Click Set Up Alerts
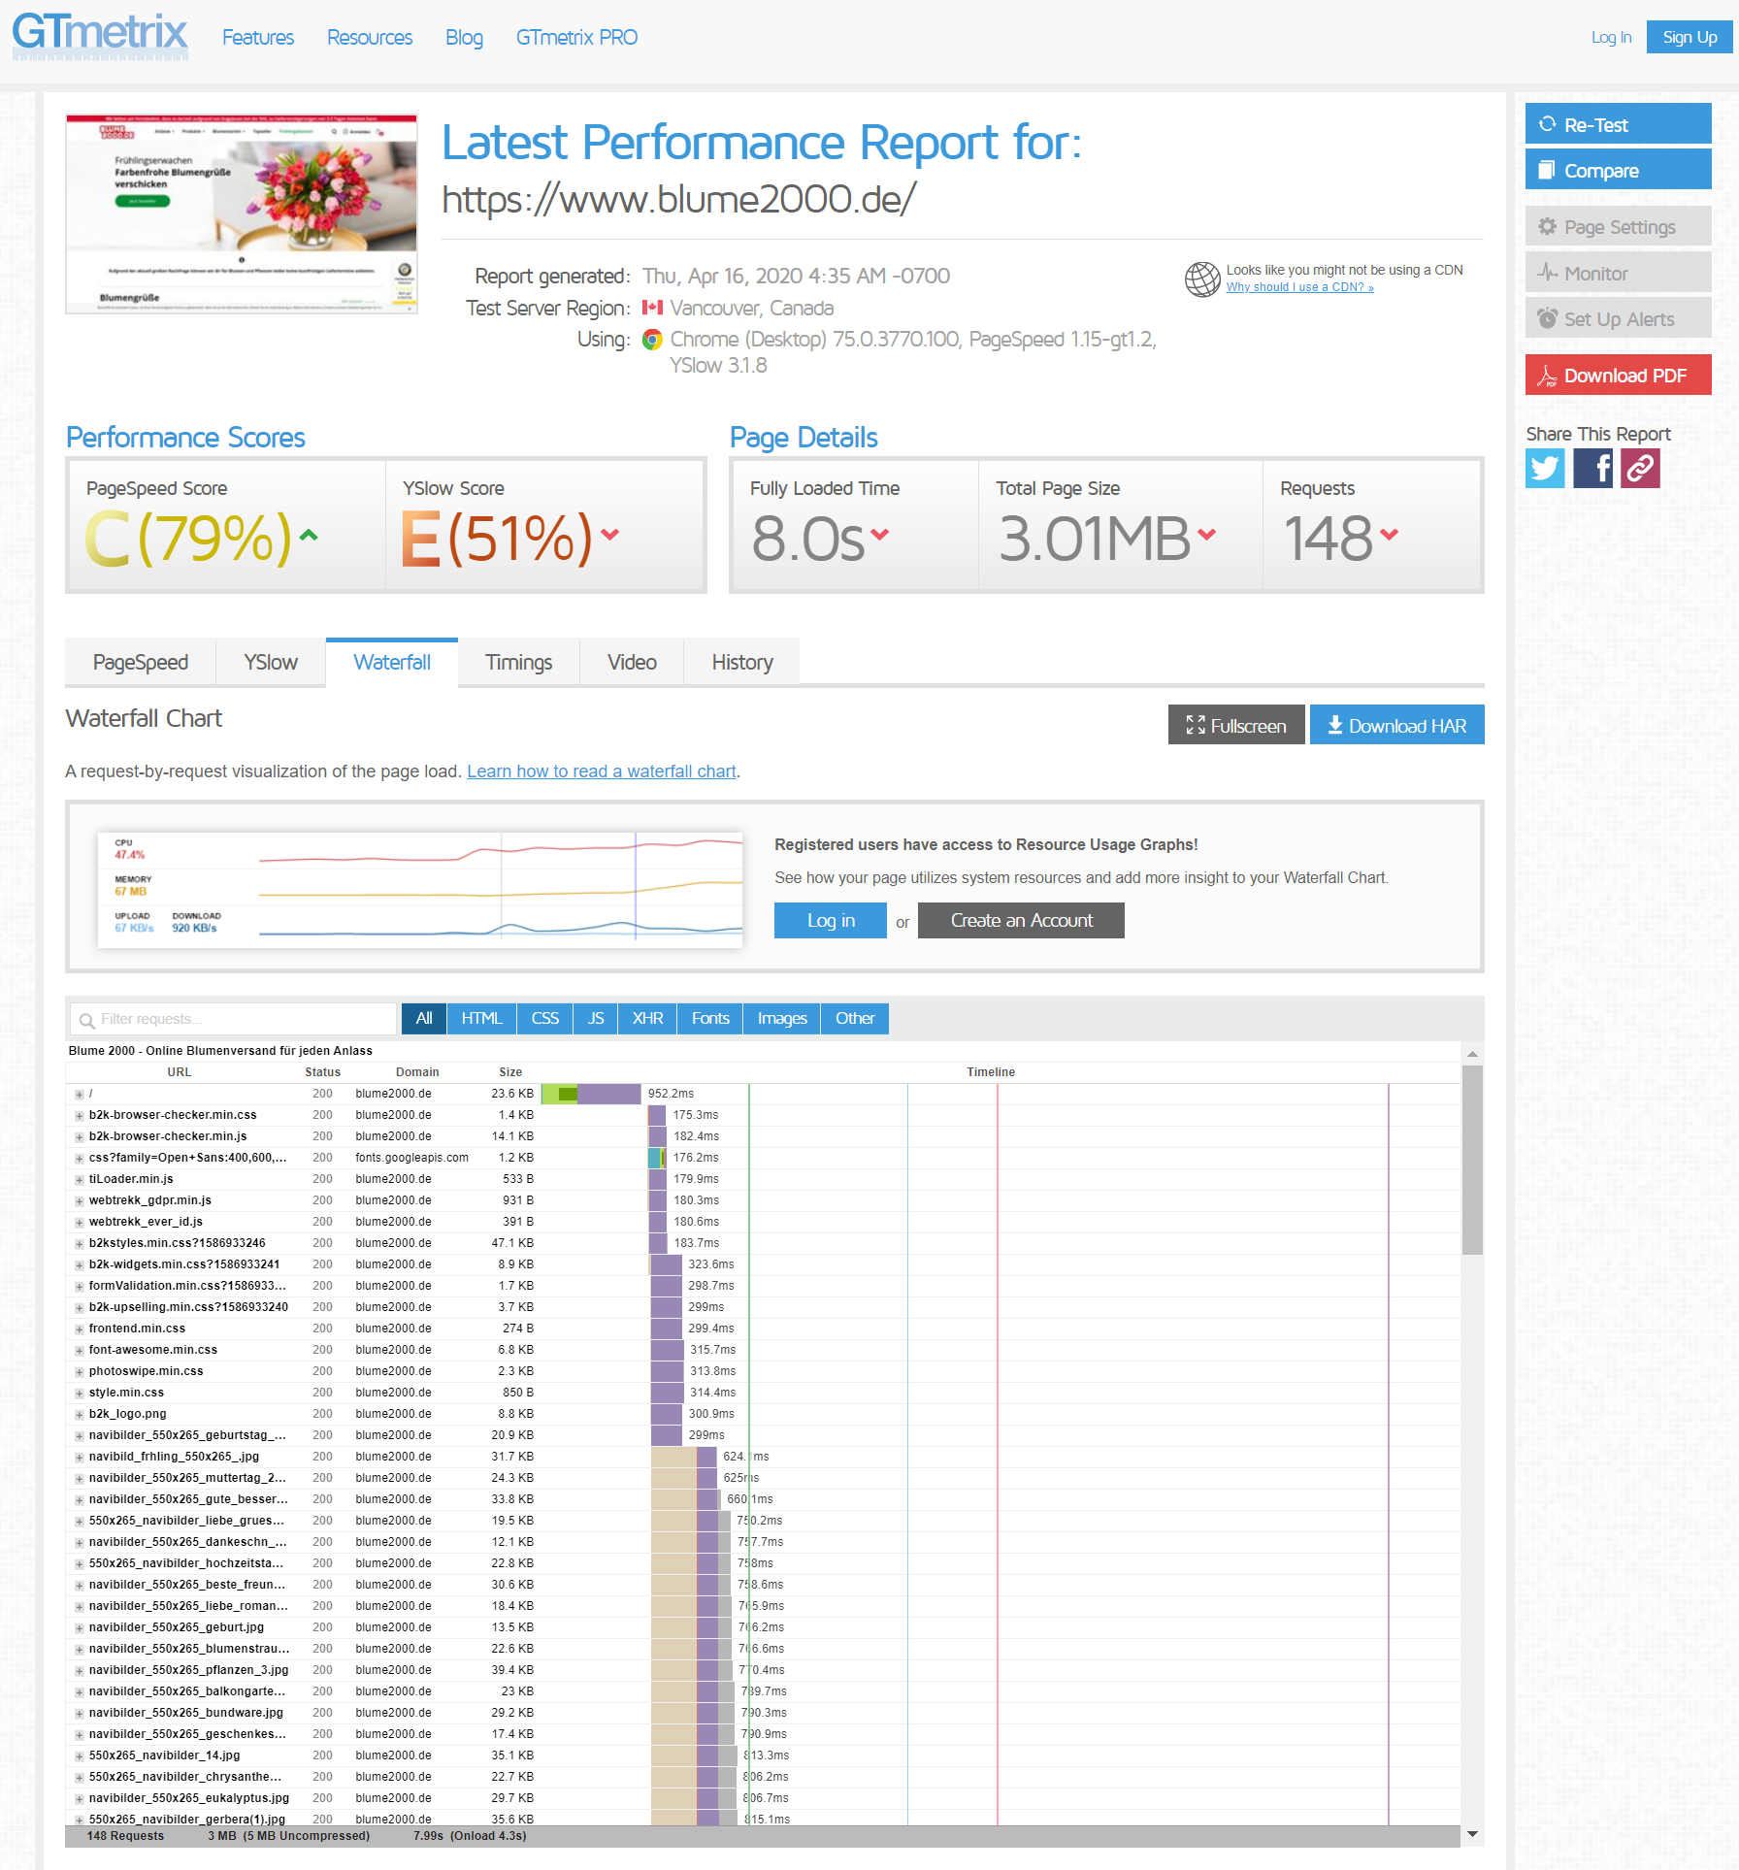1739x1870 pixels. pyautogui.click(x=1618, y=318)
